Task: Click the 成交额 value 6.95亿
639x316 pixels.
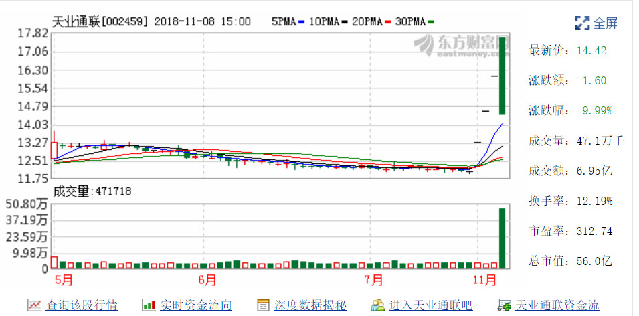Action: pos(594,171)
